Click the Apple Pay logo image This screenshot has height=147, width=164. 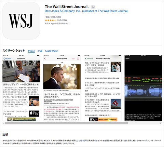(34, 113)
